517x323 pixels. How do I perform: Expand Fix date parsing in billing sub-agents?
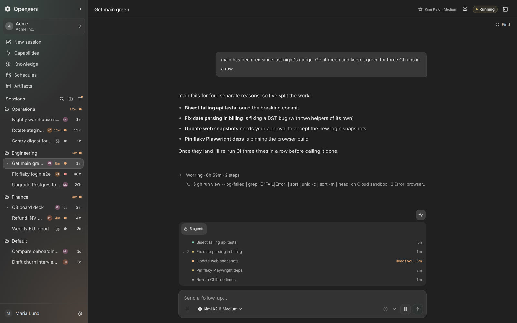(x=184, y=252)
